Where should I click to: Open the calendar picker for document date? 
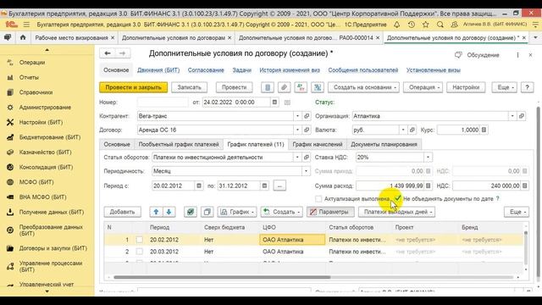[274, 102]
